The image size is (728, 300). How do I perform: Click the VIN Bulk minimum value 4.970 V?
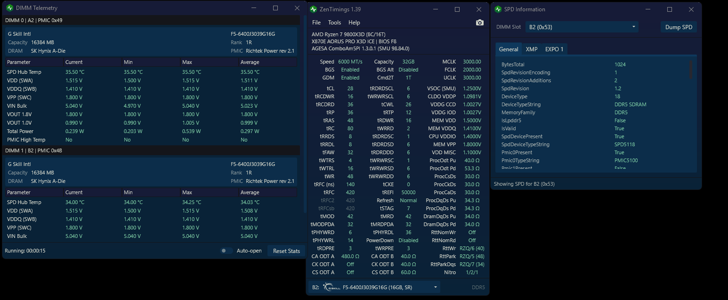pos(132,106)
